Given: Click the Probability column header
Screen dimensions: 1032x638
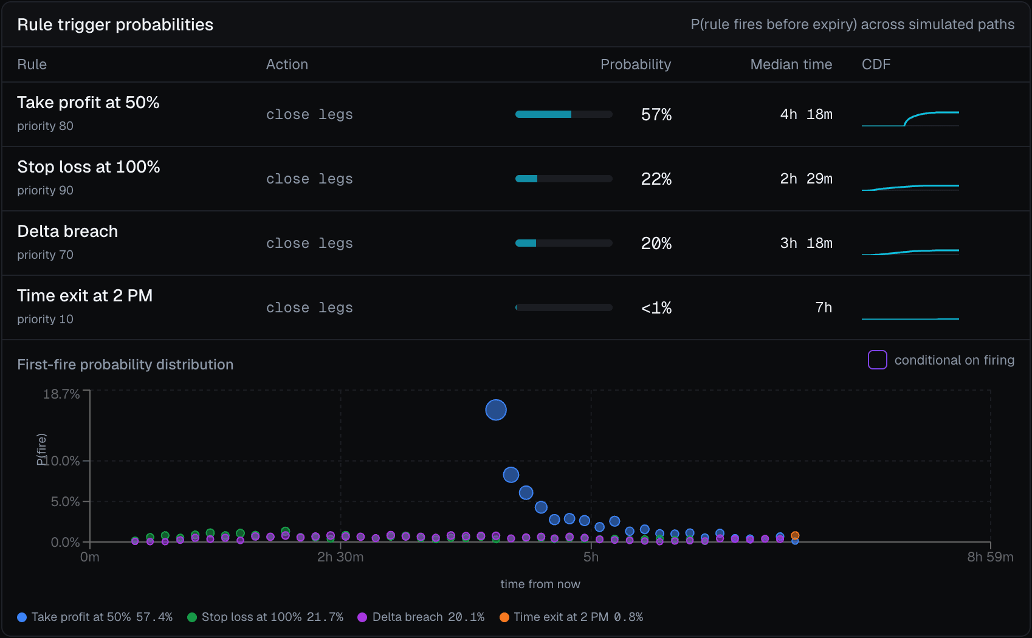Looking at the screenshot, I should tap(636, 64).
